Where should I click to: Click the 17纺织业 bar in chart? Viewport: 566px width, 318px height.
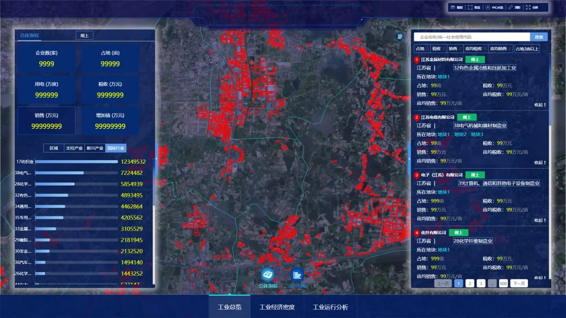pos(76,162)
